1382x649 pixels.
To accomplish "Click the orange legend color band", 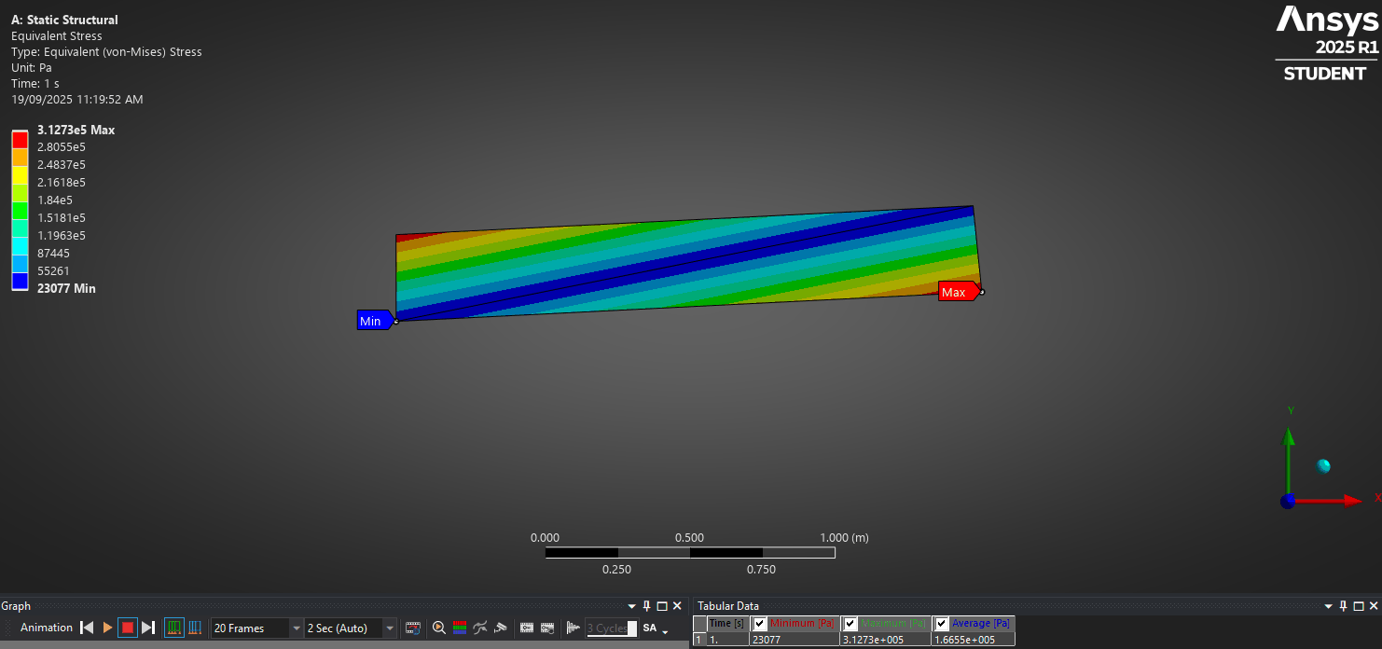I will [x=20, y=157].
